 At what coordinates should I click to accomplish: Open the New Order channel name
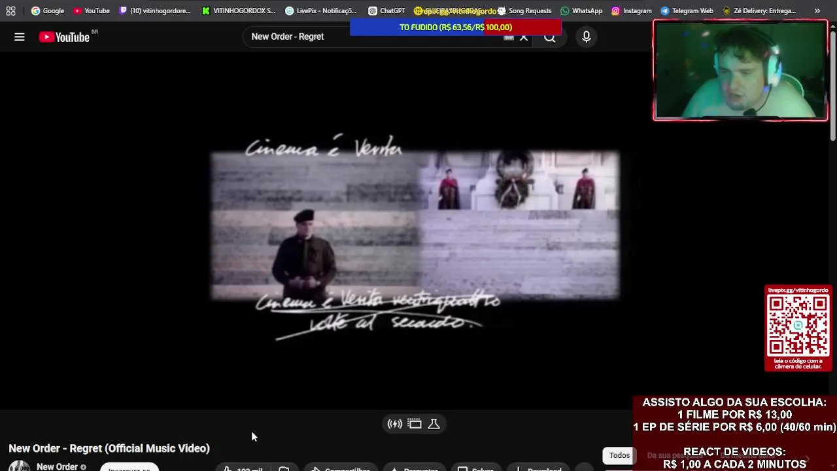(x=57, y=466)
